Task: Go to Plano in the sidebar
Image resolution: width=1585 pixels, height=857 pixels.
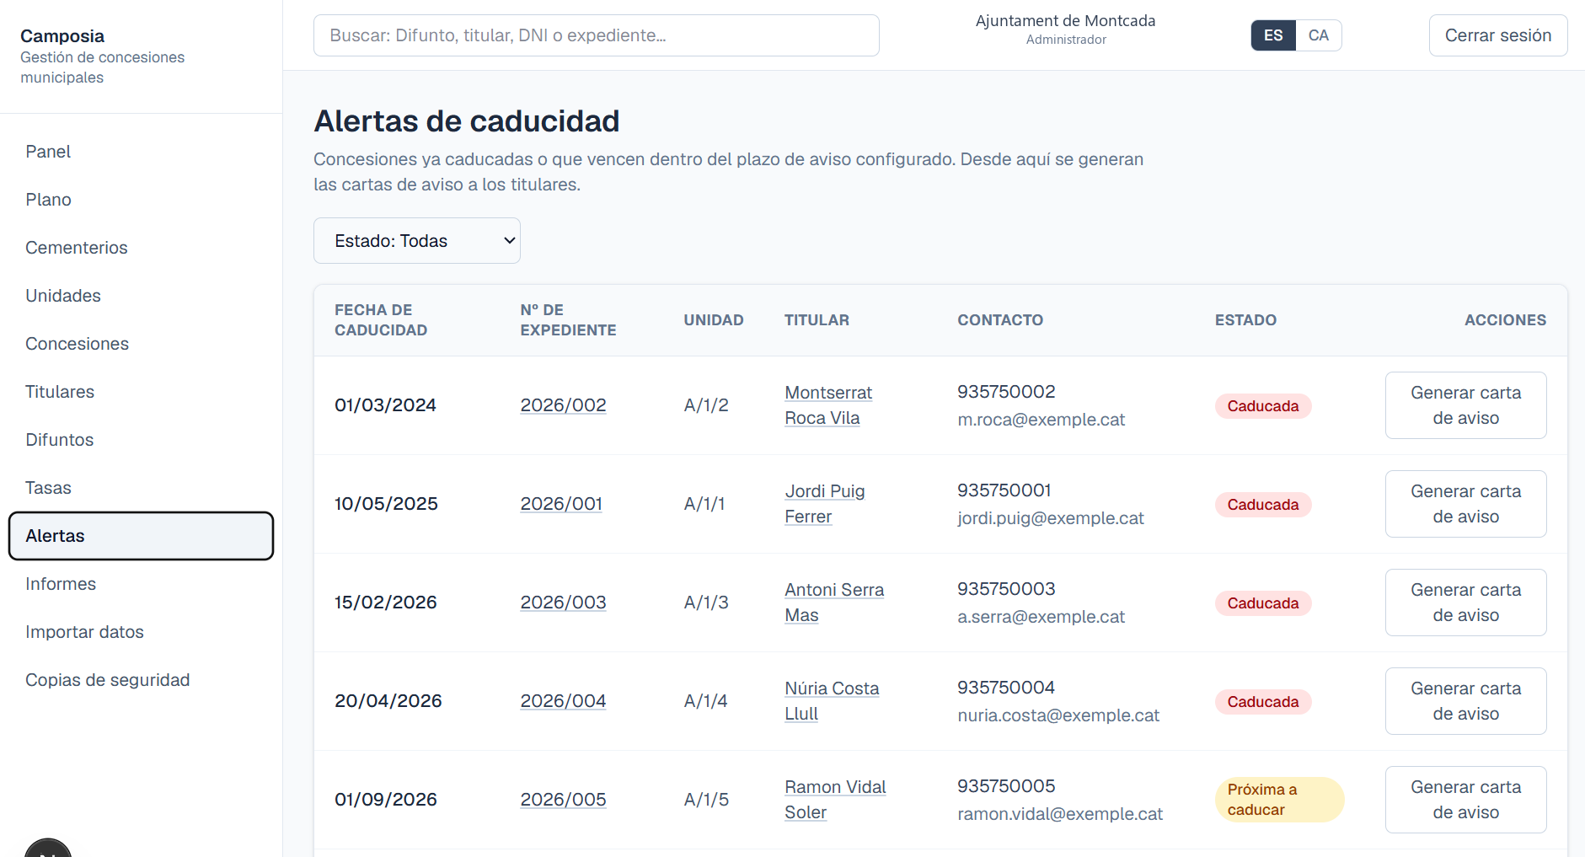Action: [141, 200]
